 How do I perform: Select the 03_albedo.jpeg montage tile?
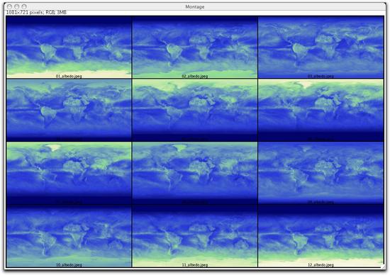coord(321,47)
